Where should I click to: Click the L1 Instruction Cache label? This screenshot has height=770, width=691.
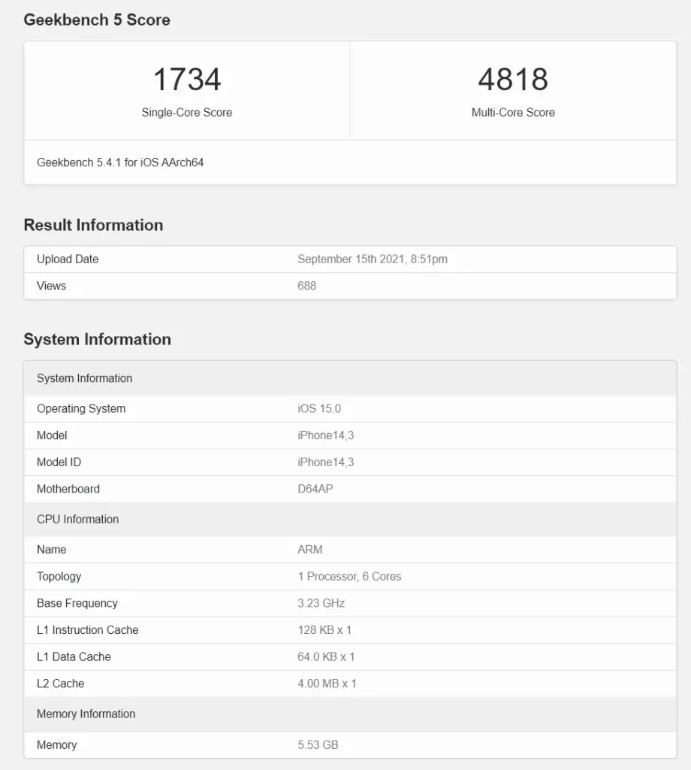87,630
